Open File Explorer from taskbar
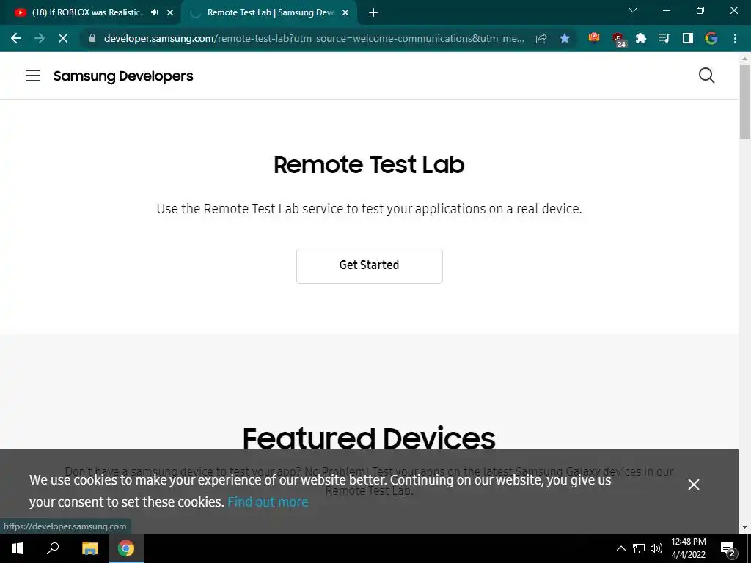The height and width of the screenshot is (563, 751). pos(89,548)
